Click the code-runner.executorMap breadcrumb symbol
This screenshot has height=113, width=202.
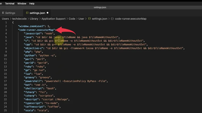(131, 19)
